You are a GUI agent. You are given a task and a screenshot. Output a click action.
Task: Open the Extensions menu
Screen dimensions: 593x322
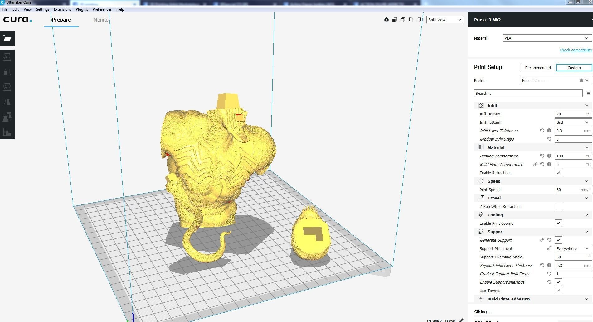pos(62,9)
